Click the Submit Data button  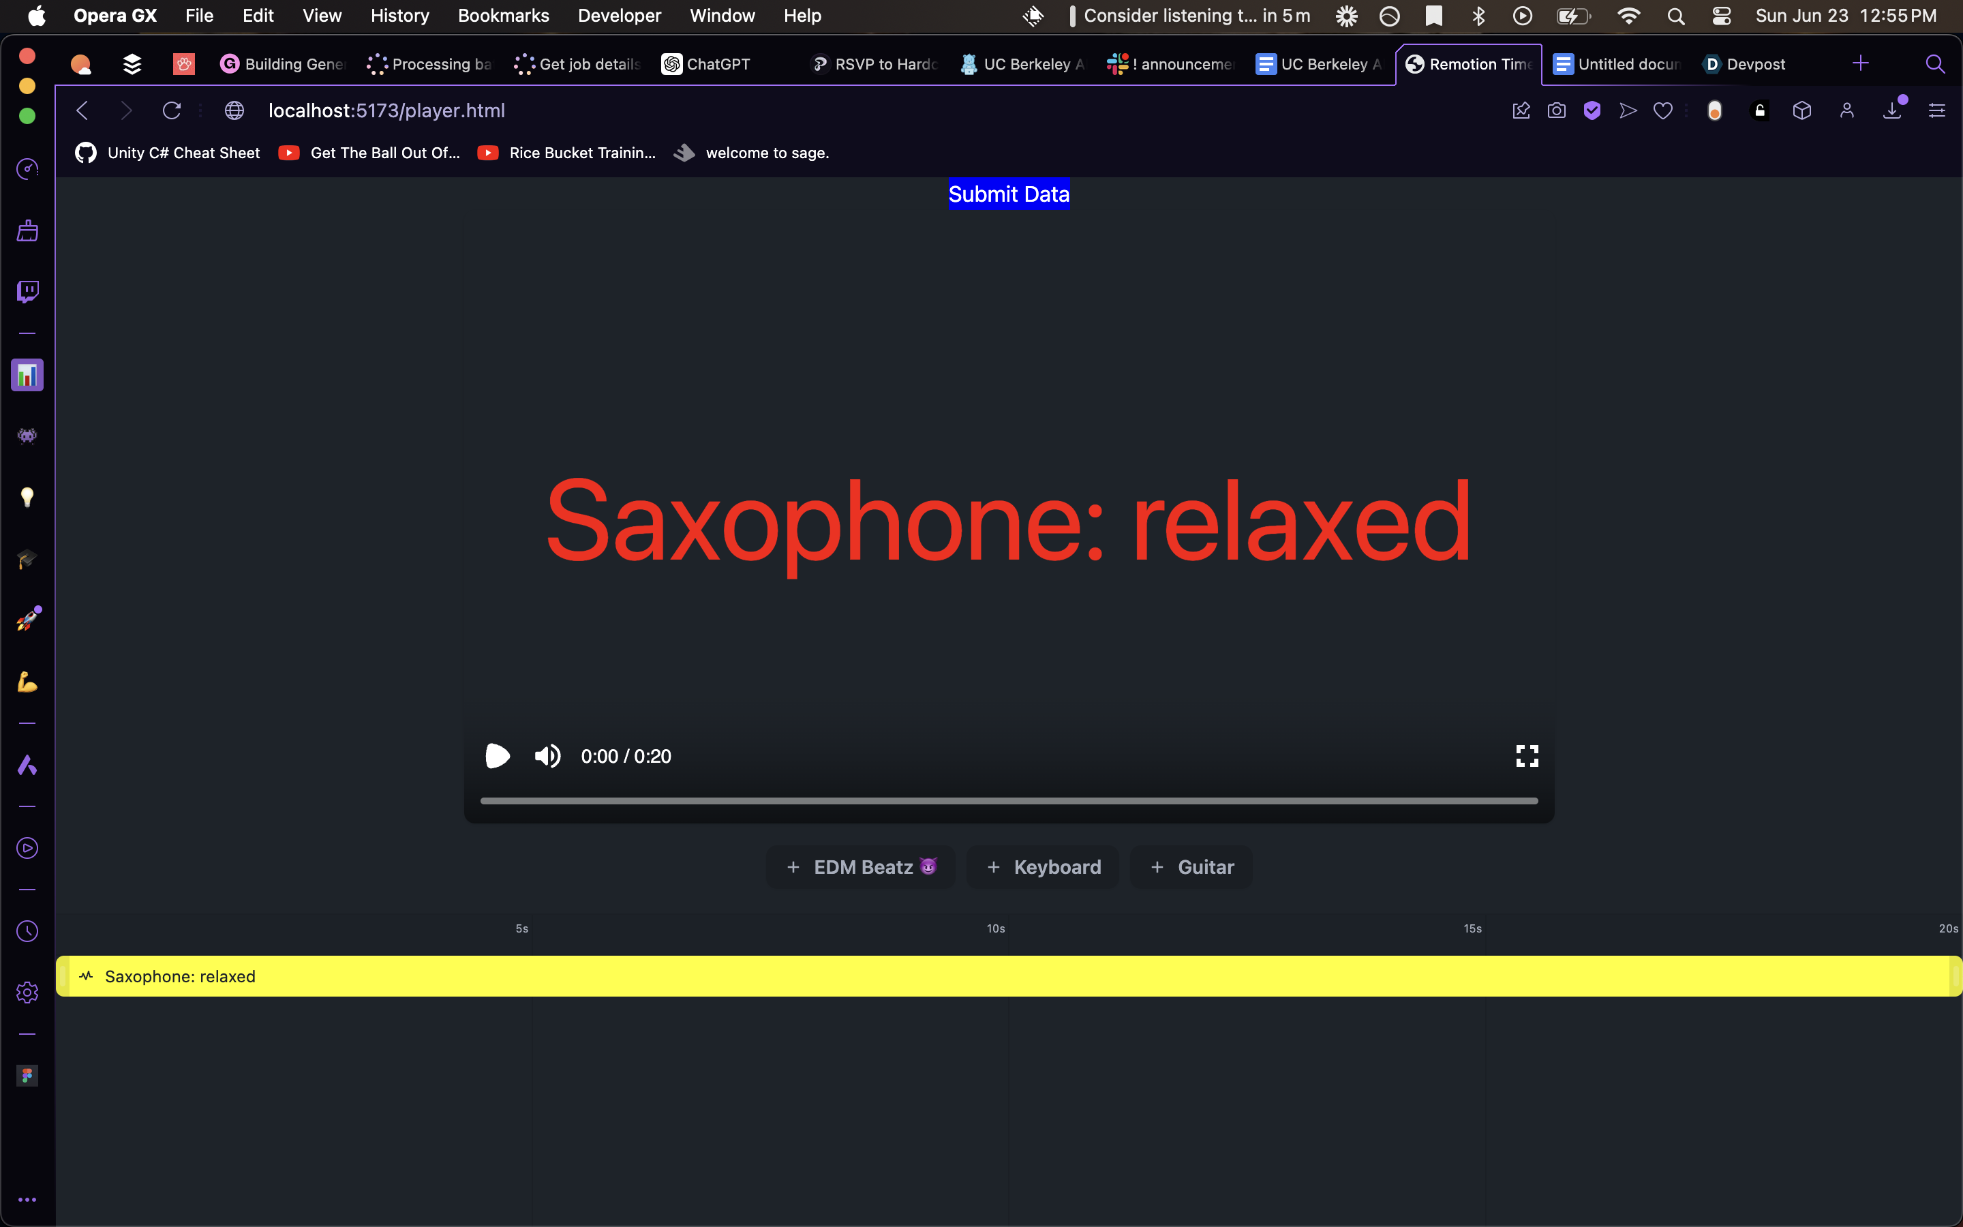point(1008,194)
